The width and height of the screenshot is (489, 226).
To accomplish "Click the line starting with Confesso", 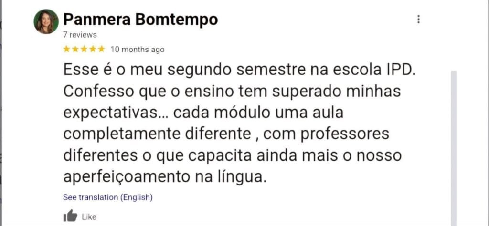I will click(x=232, y=91).
